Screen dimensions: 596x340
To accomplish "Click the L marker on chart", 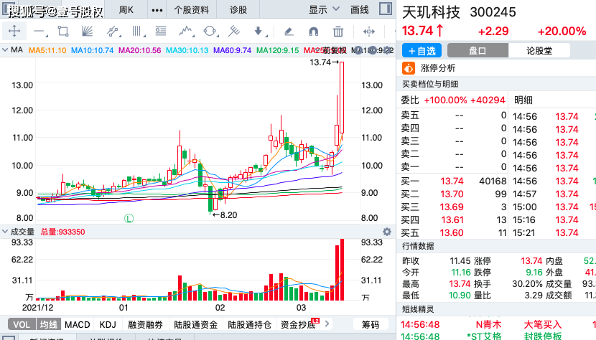I will click(x=129, y=217).
